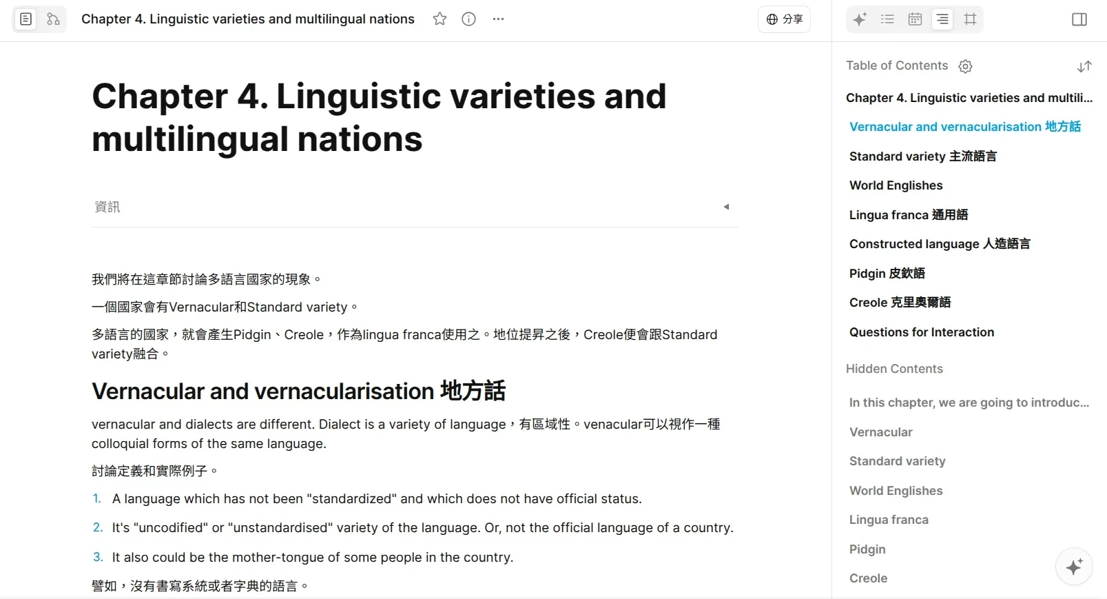Toggle Table of Contents sort order arrows
This screenshot has height=599, width=1107.
[x=1084, y=66]
